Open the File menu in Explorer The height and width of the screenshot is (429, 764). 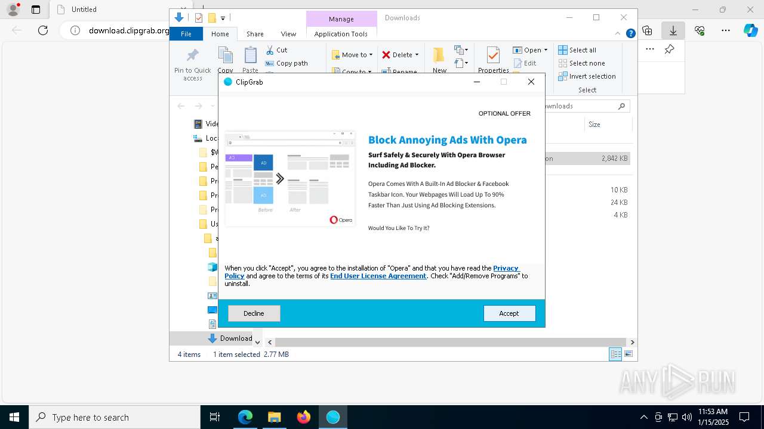[x=186, y=34]
